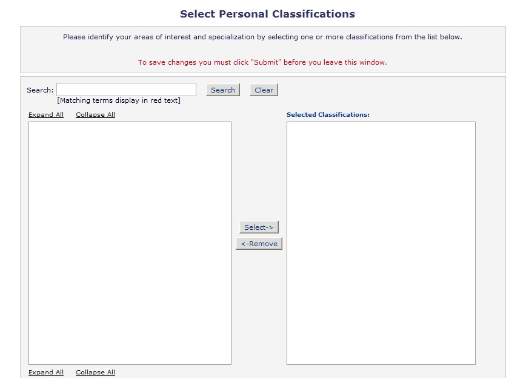
Task: Click the bottom Collapse All link
Action: [x=95, y=373]
